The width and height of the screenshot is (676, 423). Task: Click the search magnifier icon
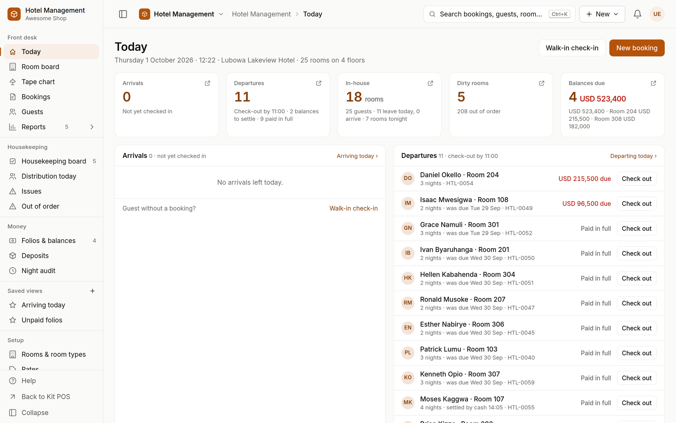432,14
